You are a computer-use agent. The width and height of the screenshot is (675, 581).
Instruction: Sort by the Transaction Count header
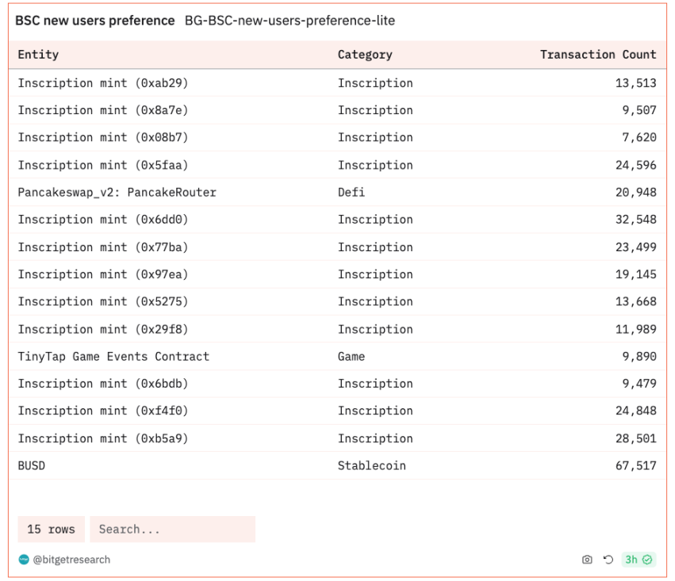(598, 55)
